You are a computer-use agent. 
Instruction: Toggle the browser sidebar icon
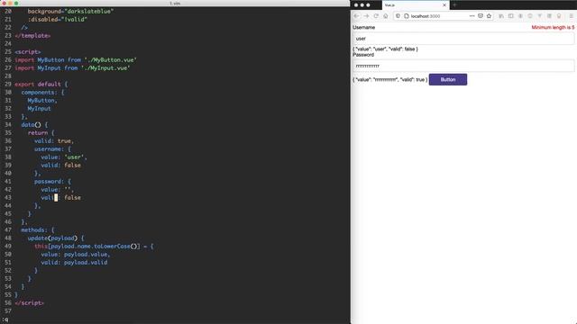[x=511, y=16]
